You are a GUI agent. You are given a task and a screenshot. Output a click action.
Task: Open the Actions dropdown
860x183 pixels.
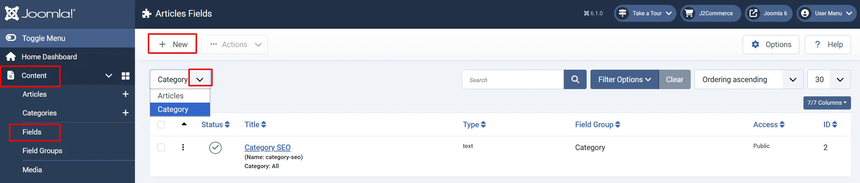click(234, 44)
